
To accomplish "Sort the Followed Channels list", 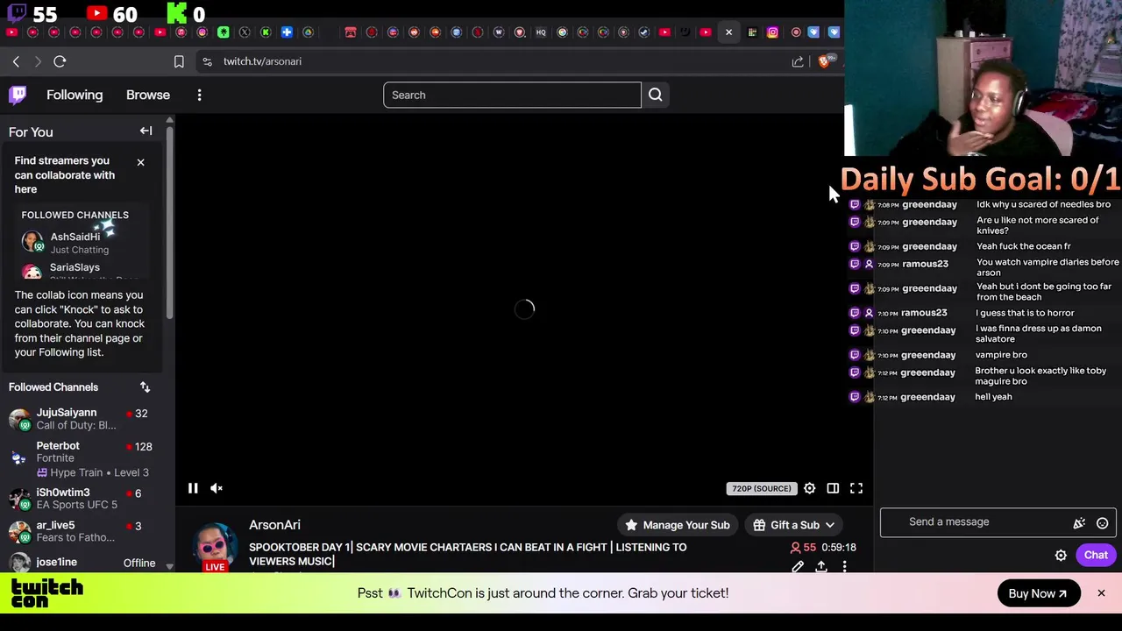I will pos(145,386).
